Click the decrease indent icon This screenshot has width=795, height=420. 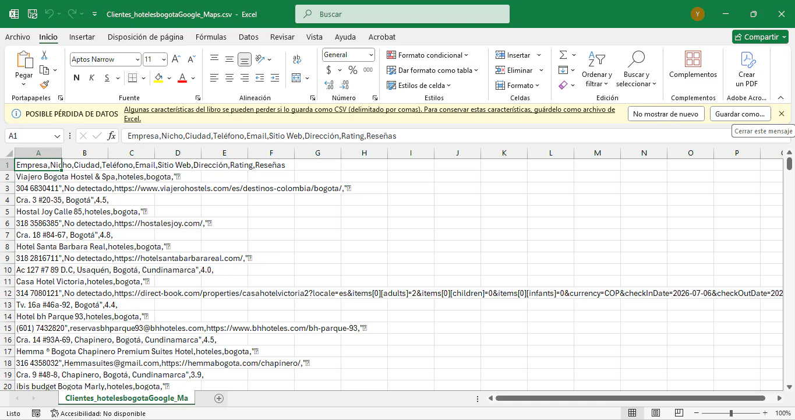point(260,77)
